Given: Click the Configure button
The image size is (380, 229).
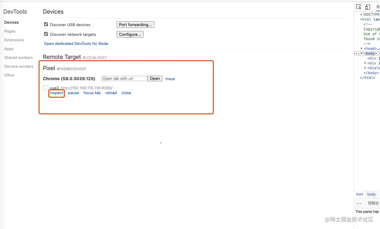Looking at the screenshot, I should click(130, 34).
